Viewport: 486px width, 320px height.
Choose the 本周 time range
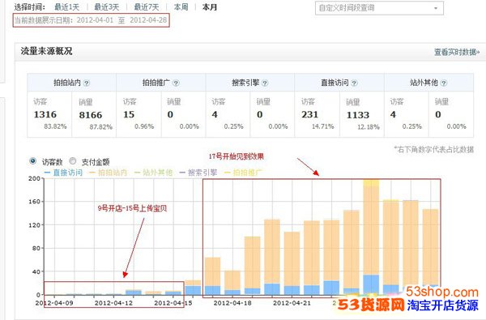click(181, 6)
